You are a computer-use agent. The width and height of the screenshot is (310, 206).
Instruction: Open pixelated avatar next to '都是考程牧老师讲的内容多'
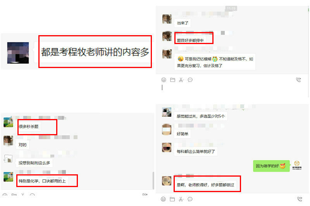pos(18,53)
